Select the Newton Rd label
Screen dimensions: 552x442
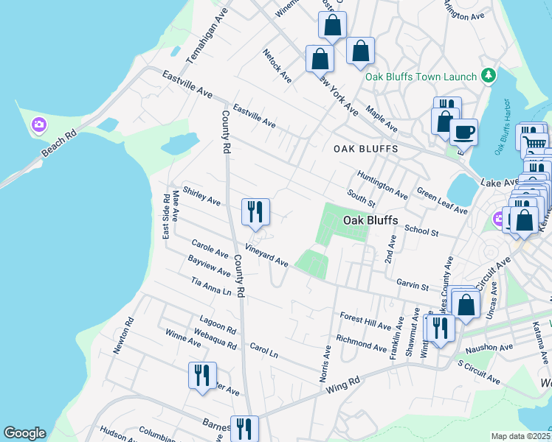click(123, 335)
